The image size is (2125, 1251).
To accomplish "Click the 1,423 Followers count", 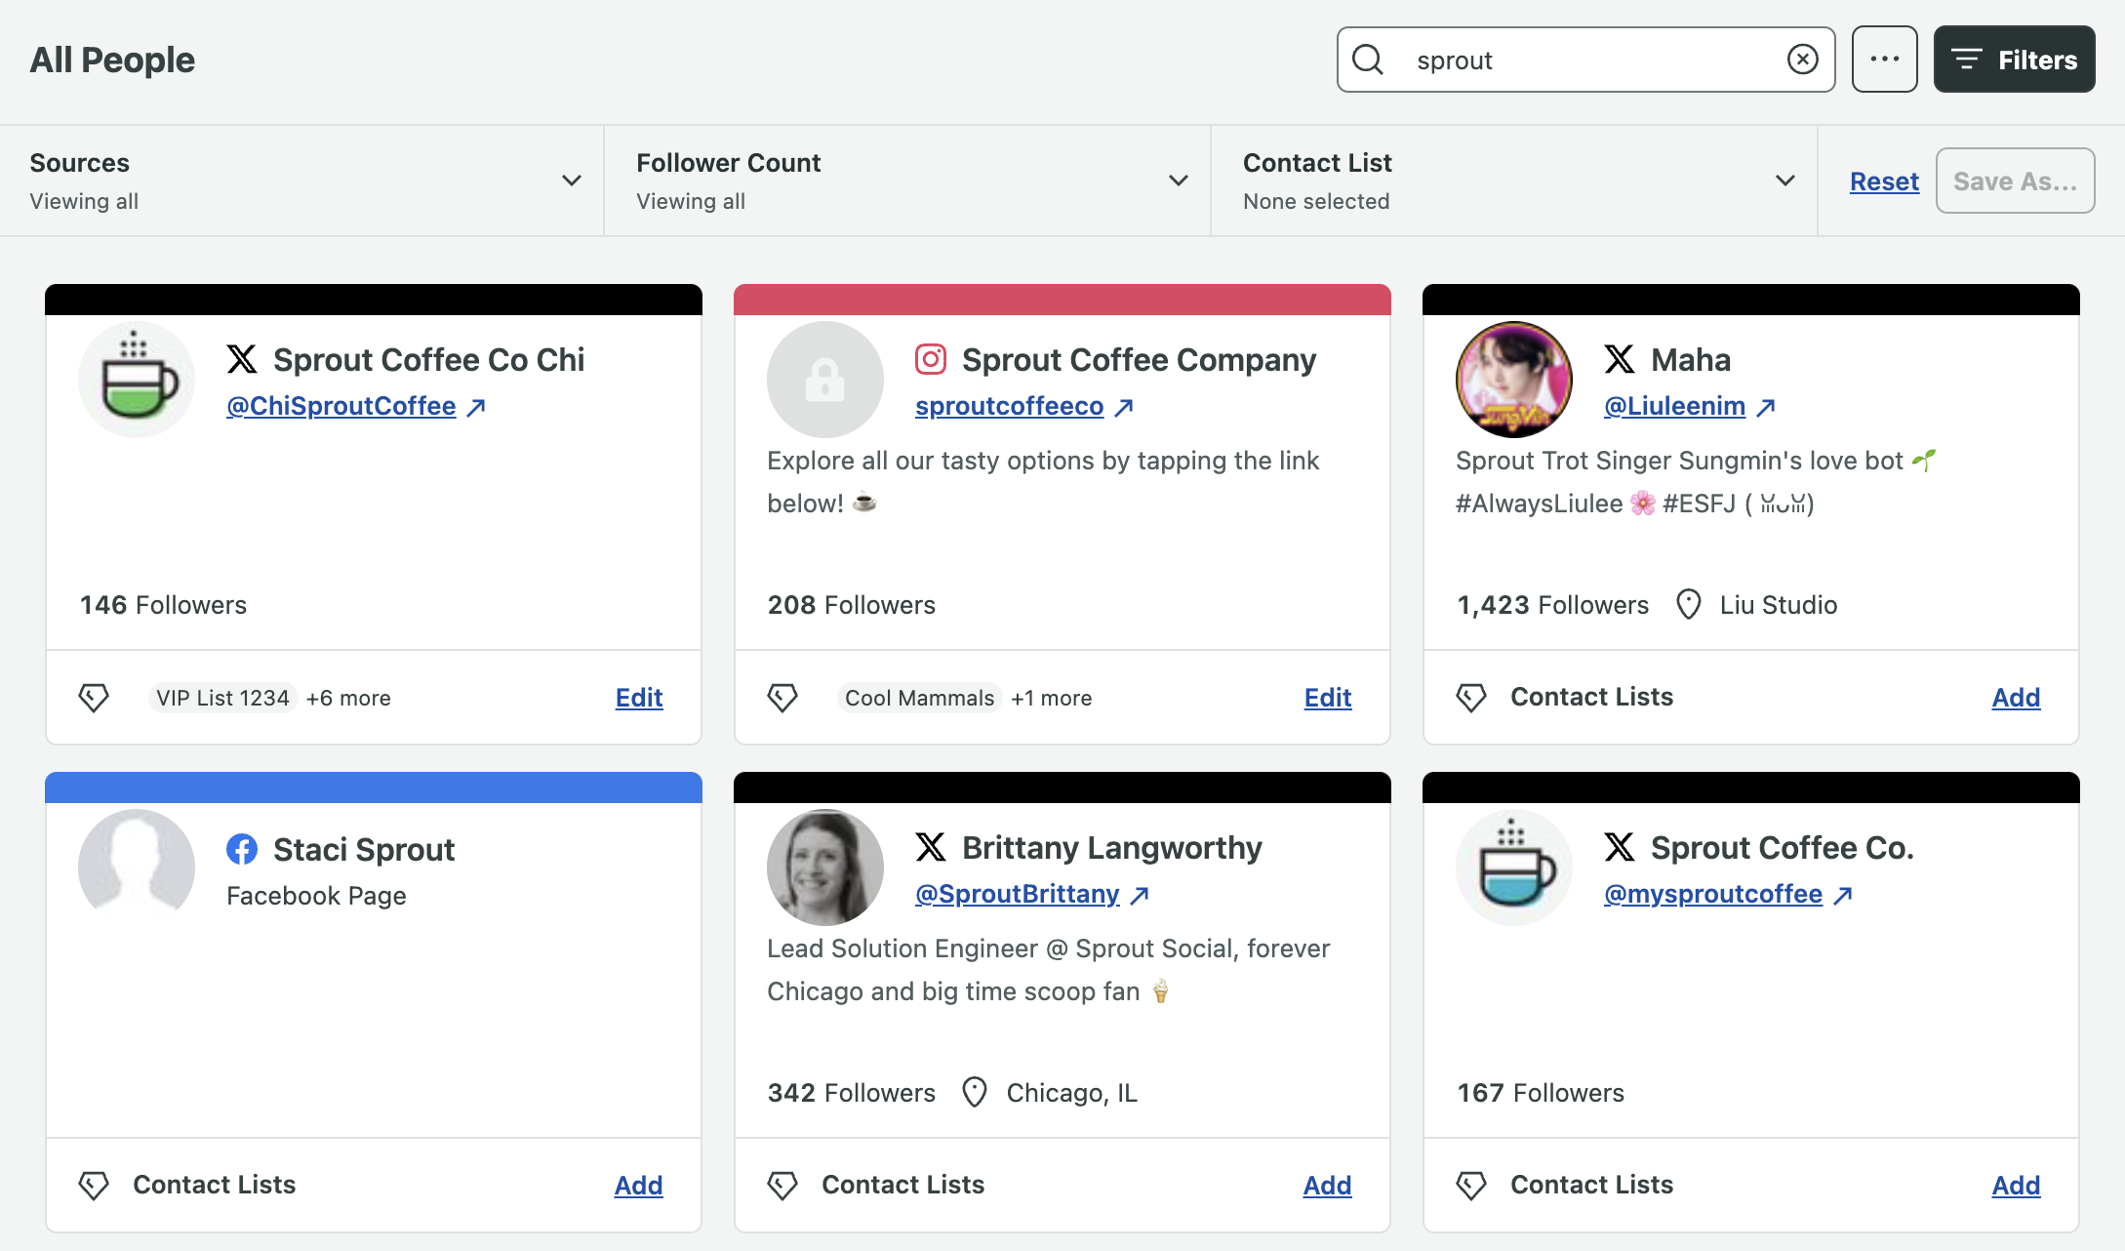I will pos(1552,605).
